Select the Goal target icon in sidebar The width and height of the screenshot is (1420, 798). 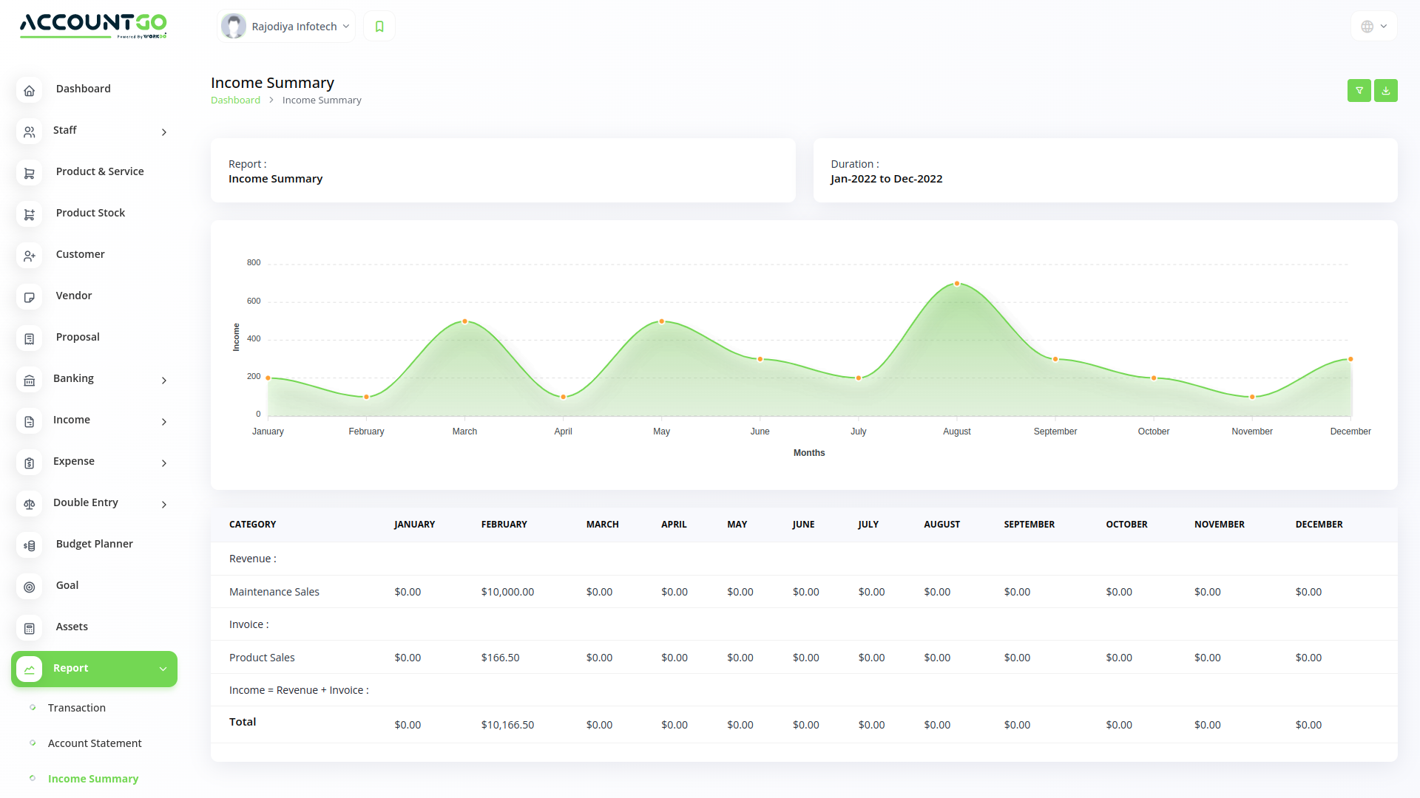(30, 587)
